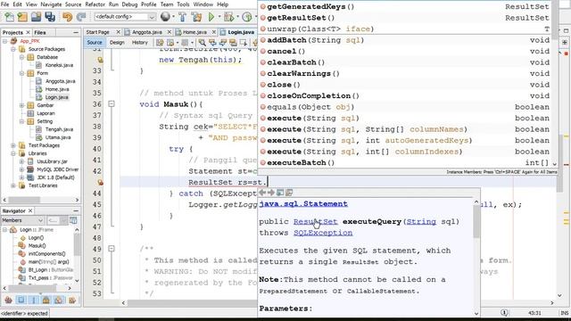Toggle Show Inner Classes in Navigator

pyautogui.click(x=59, y=300)
